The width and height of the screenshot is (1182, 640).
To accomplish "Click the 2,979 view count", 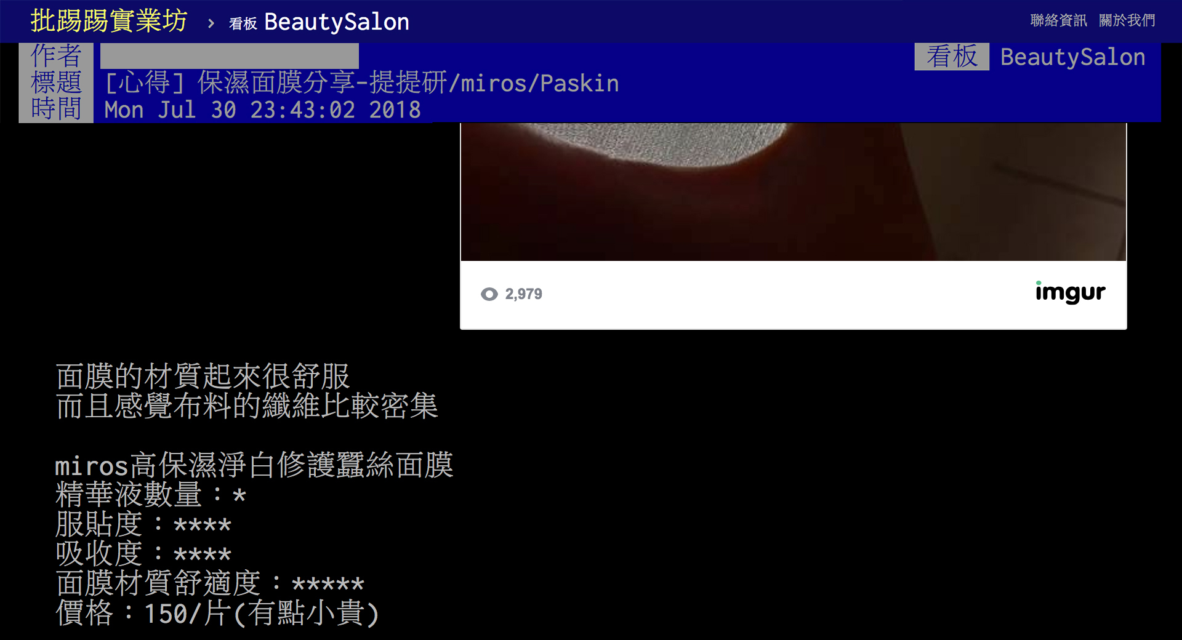I will tap(523, 294).
